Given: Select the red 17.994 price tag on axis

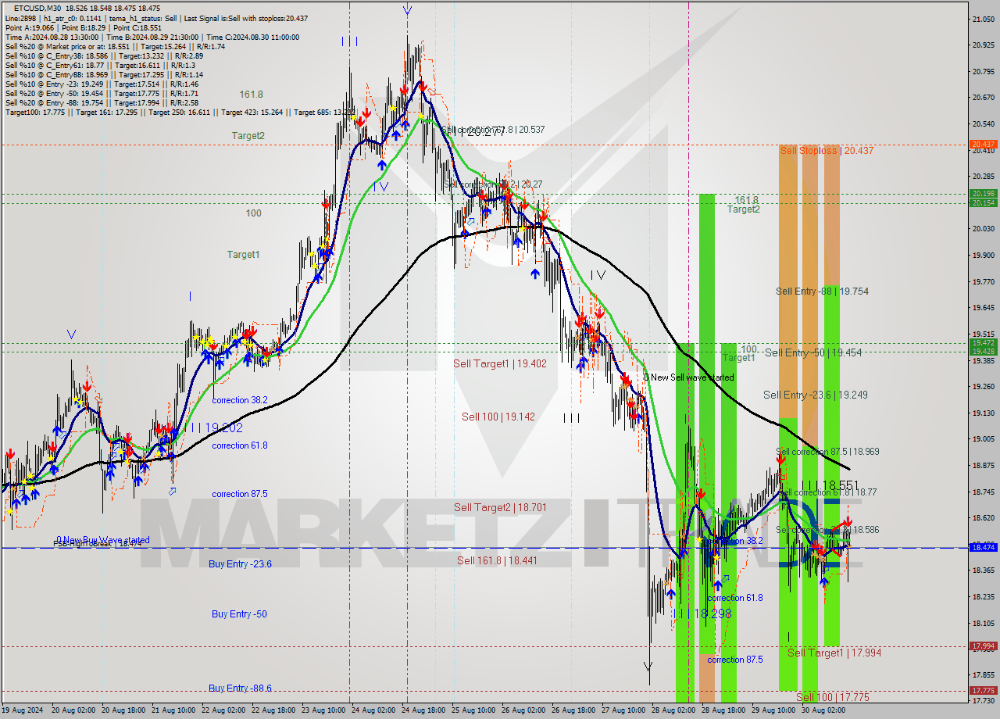Looking at the screenshot, I should click(983, 646).
